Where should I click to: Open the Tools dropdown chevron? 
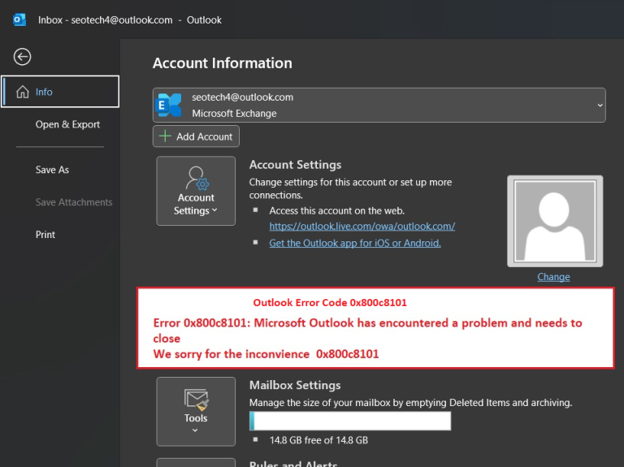point(195,430)
